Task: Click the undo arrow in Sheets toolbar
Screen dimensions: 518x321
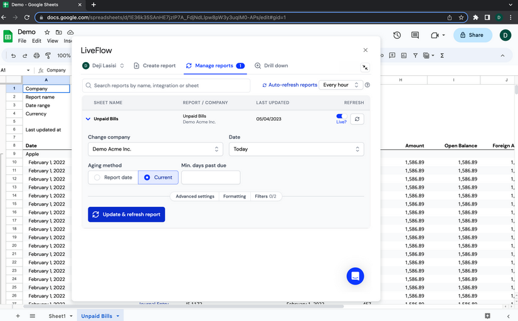Action: pos(13,55)
